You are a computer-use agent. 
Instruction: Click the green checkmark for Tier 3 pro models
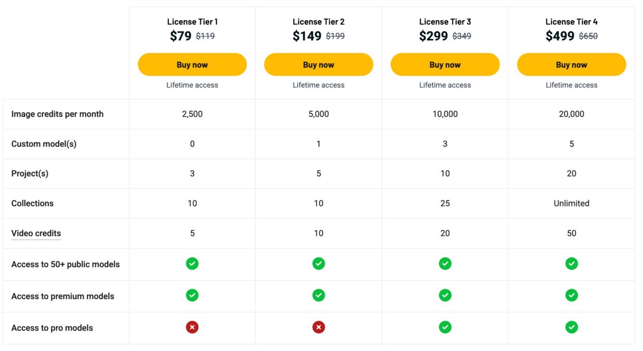445,327
